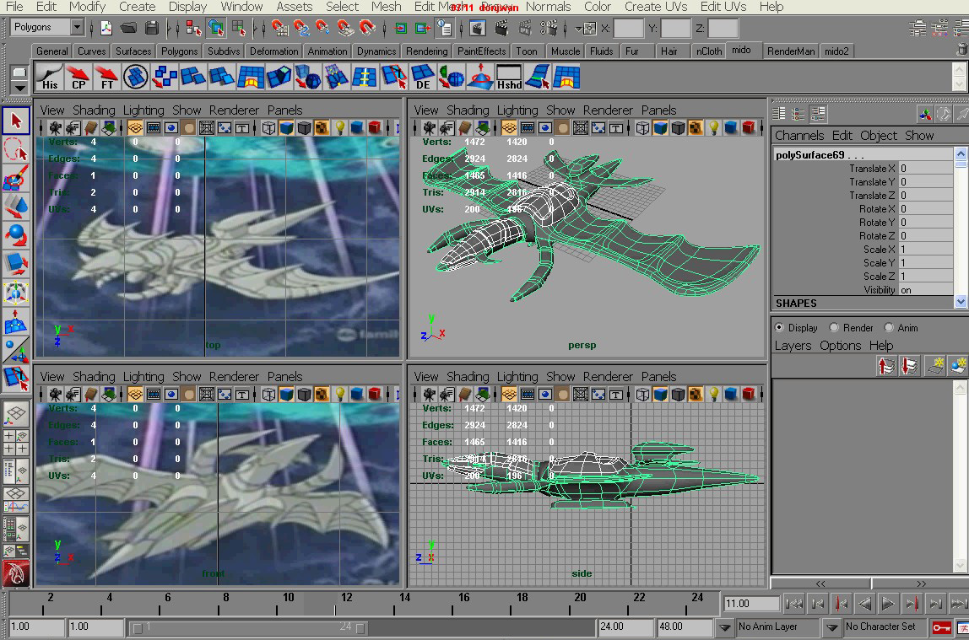
Task: Toggle textured checker cube icon in persp panel
Action: click(x=696, y=128)
